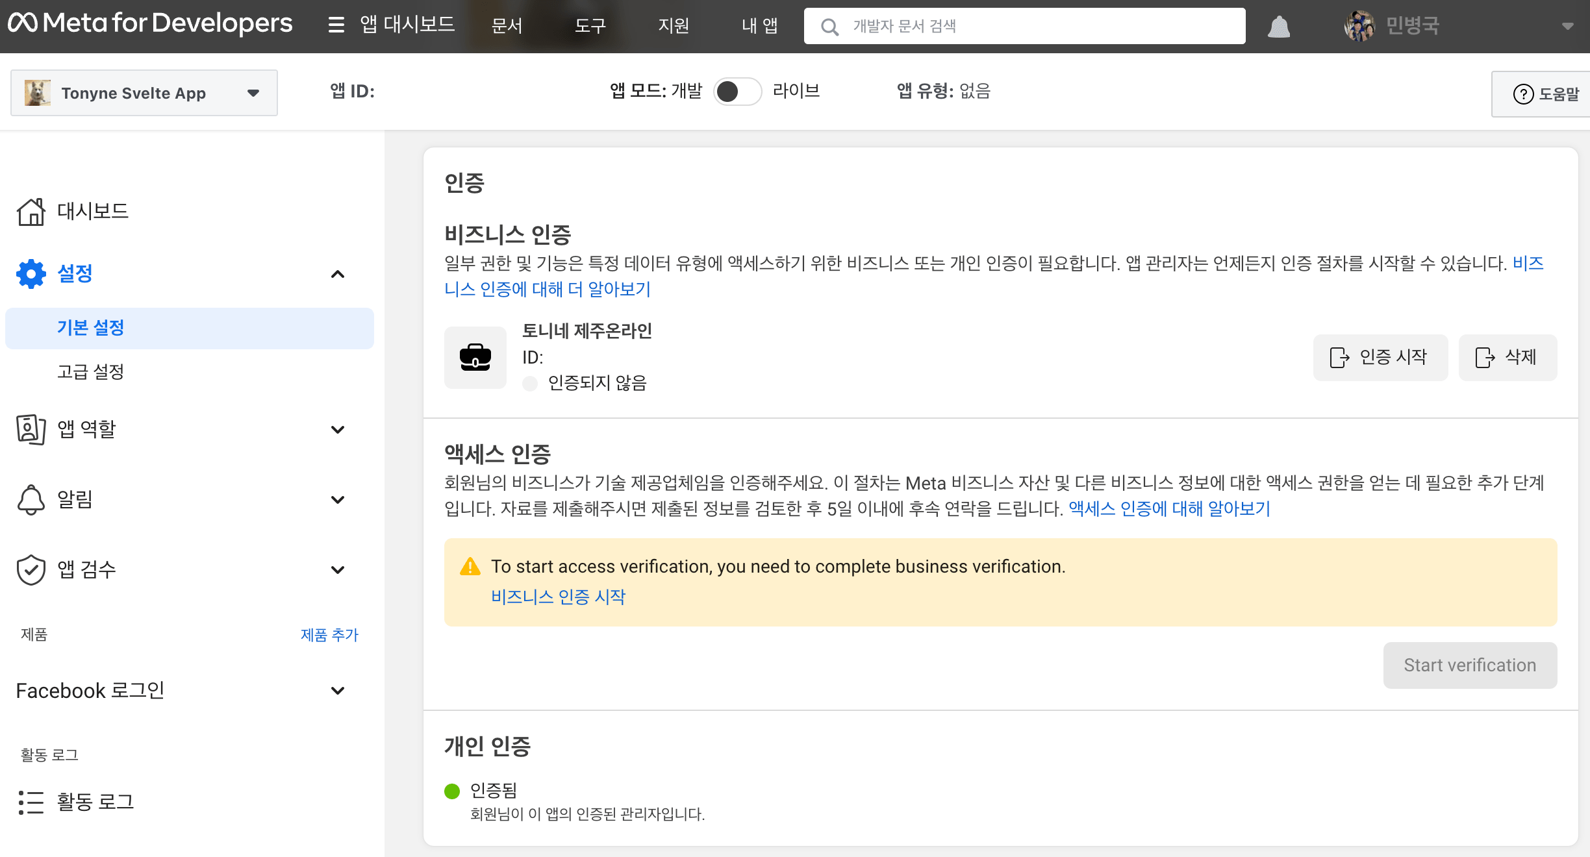Open 비즈니스 인증에 대해 더 알아보기 link

click(x=548, y=289)
